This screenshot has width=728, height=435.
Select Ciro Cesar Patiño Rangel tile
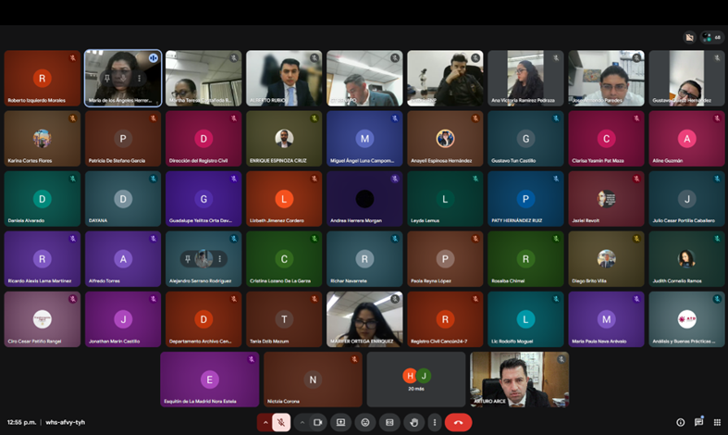43,319
